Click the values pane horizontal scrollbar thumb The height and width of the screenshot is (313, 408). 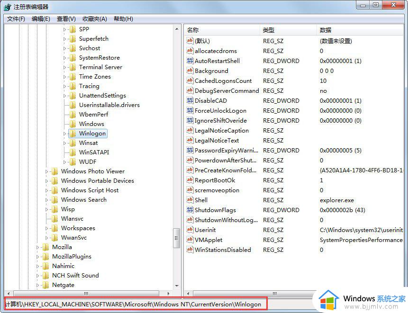click(x=274, y=294)
